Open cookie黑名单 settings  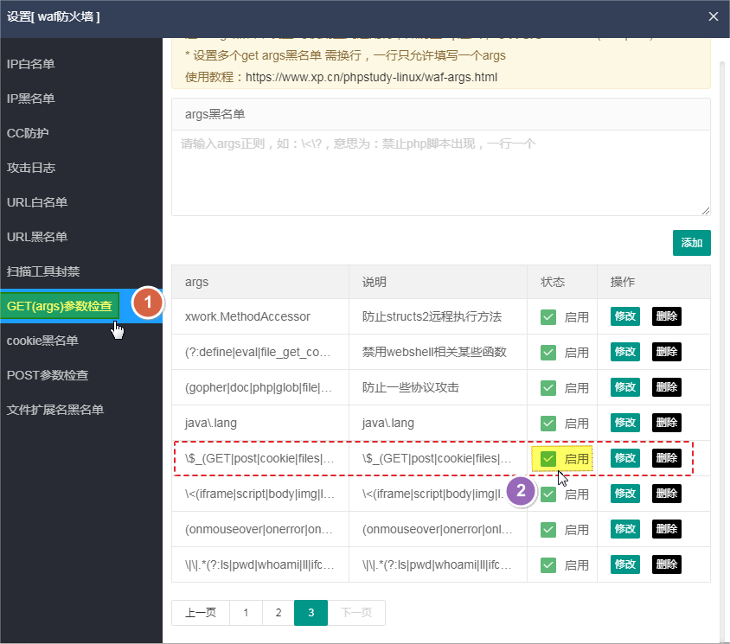(x=42, y=341)
